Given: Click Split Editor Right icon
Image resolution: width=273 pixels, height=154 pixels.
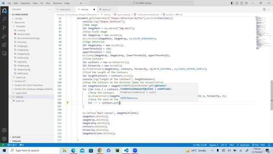Looking at the screenshot, I should [x=264, y=9].
